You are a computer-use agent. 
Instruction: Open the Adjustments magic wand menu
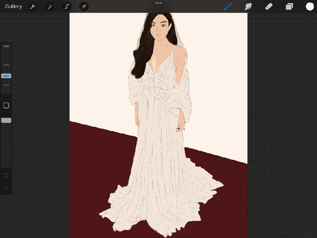[x=50, y=7]
